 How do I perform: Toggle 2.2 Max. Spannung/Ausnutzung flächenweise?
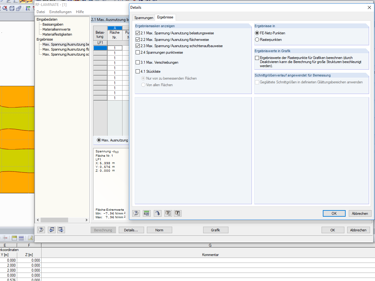tap(138, 40)
